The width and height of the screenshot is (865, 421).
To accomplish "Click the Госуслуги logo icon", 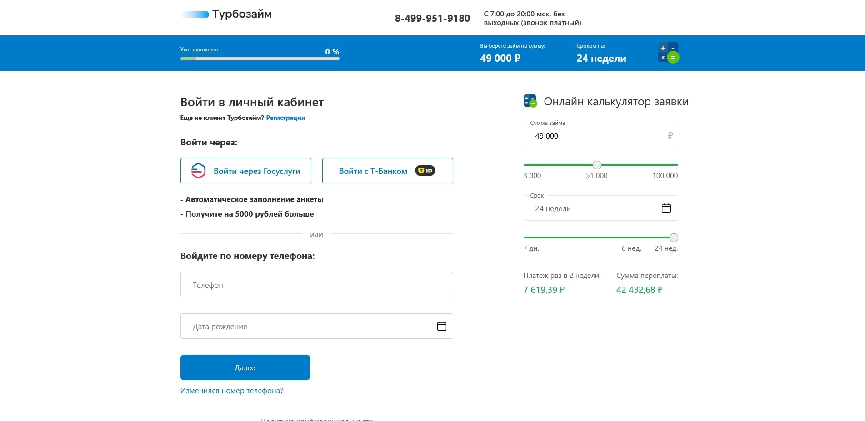I will (199, 171).
